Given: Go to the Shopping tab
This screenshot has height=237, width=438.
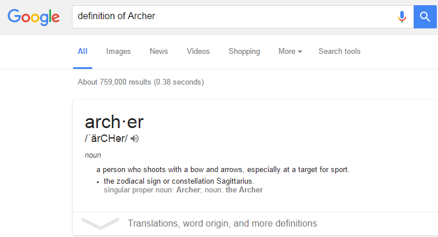Looking at the screenshot, I should 244,52.
